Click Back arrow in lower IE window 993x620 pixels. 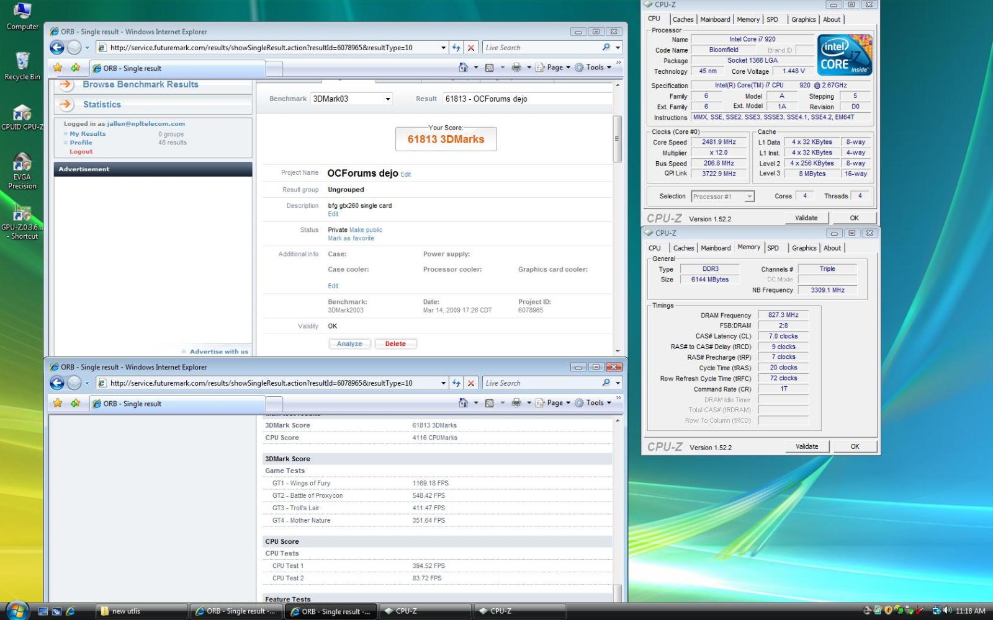[x=57, y=383]
